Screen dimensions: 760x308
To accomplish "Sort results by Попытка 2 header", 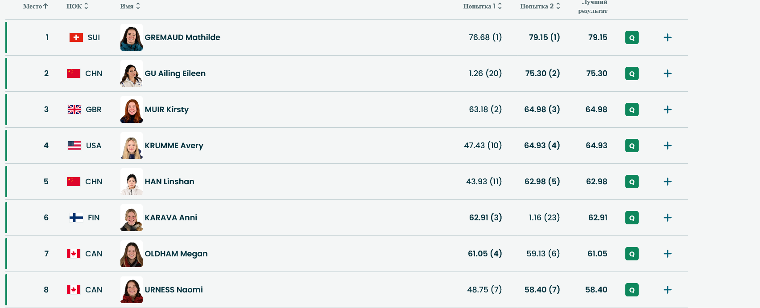I will (540, 6).
